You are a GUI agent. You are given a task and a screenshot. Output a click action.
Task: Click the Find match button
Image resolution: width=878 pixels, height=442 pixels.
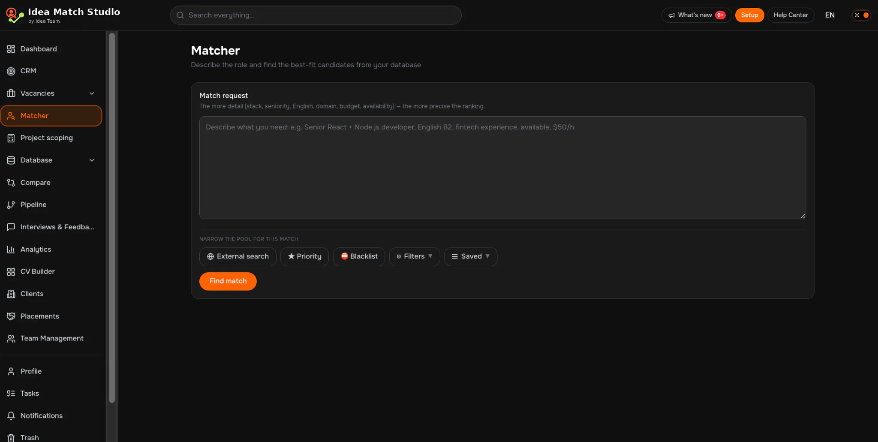[228, 281]
